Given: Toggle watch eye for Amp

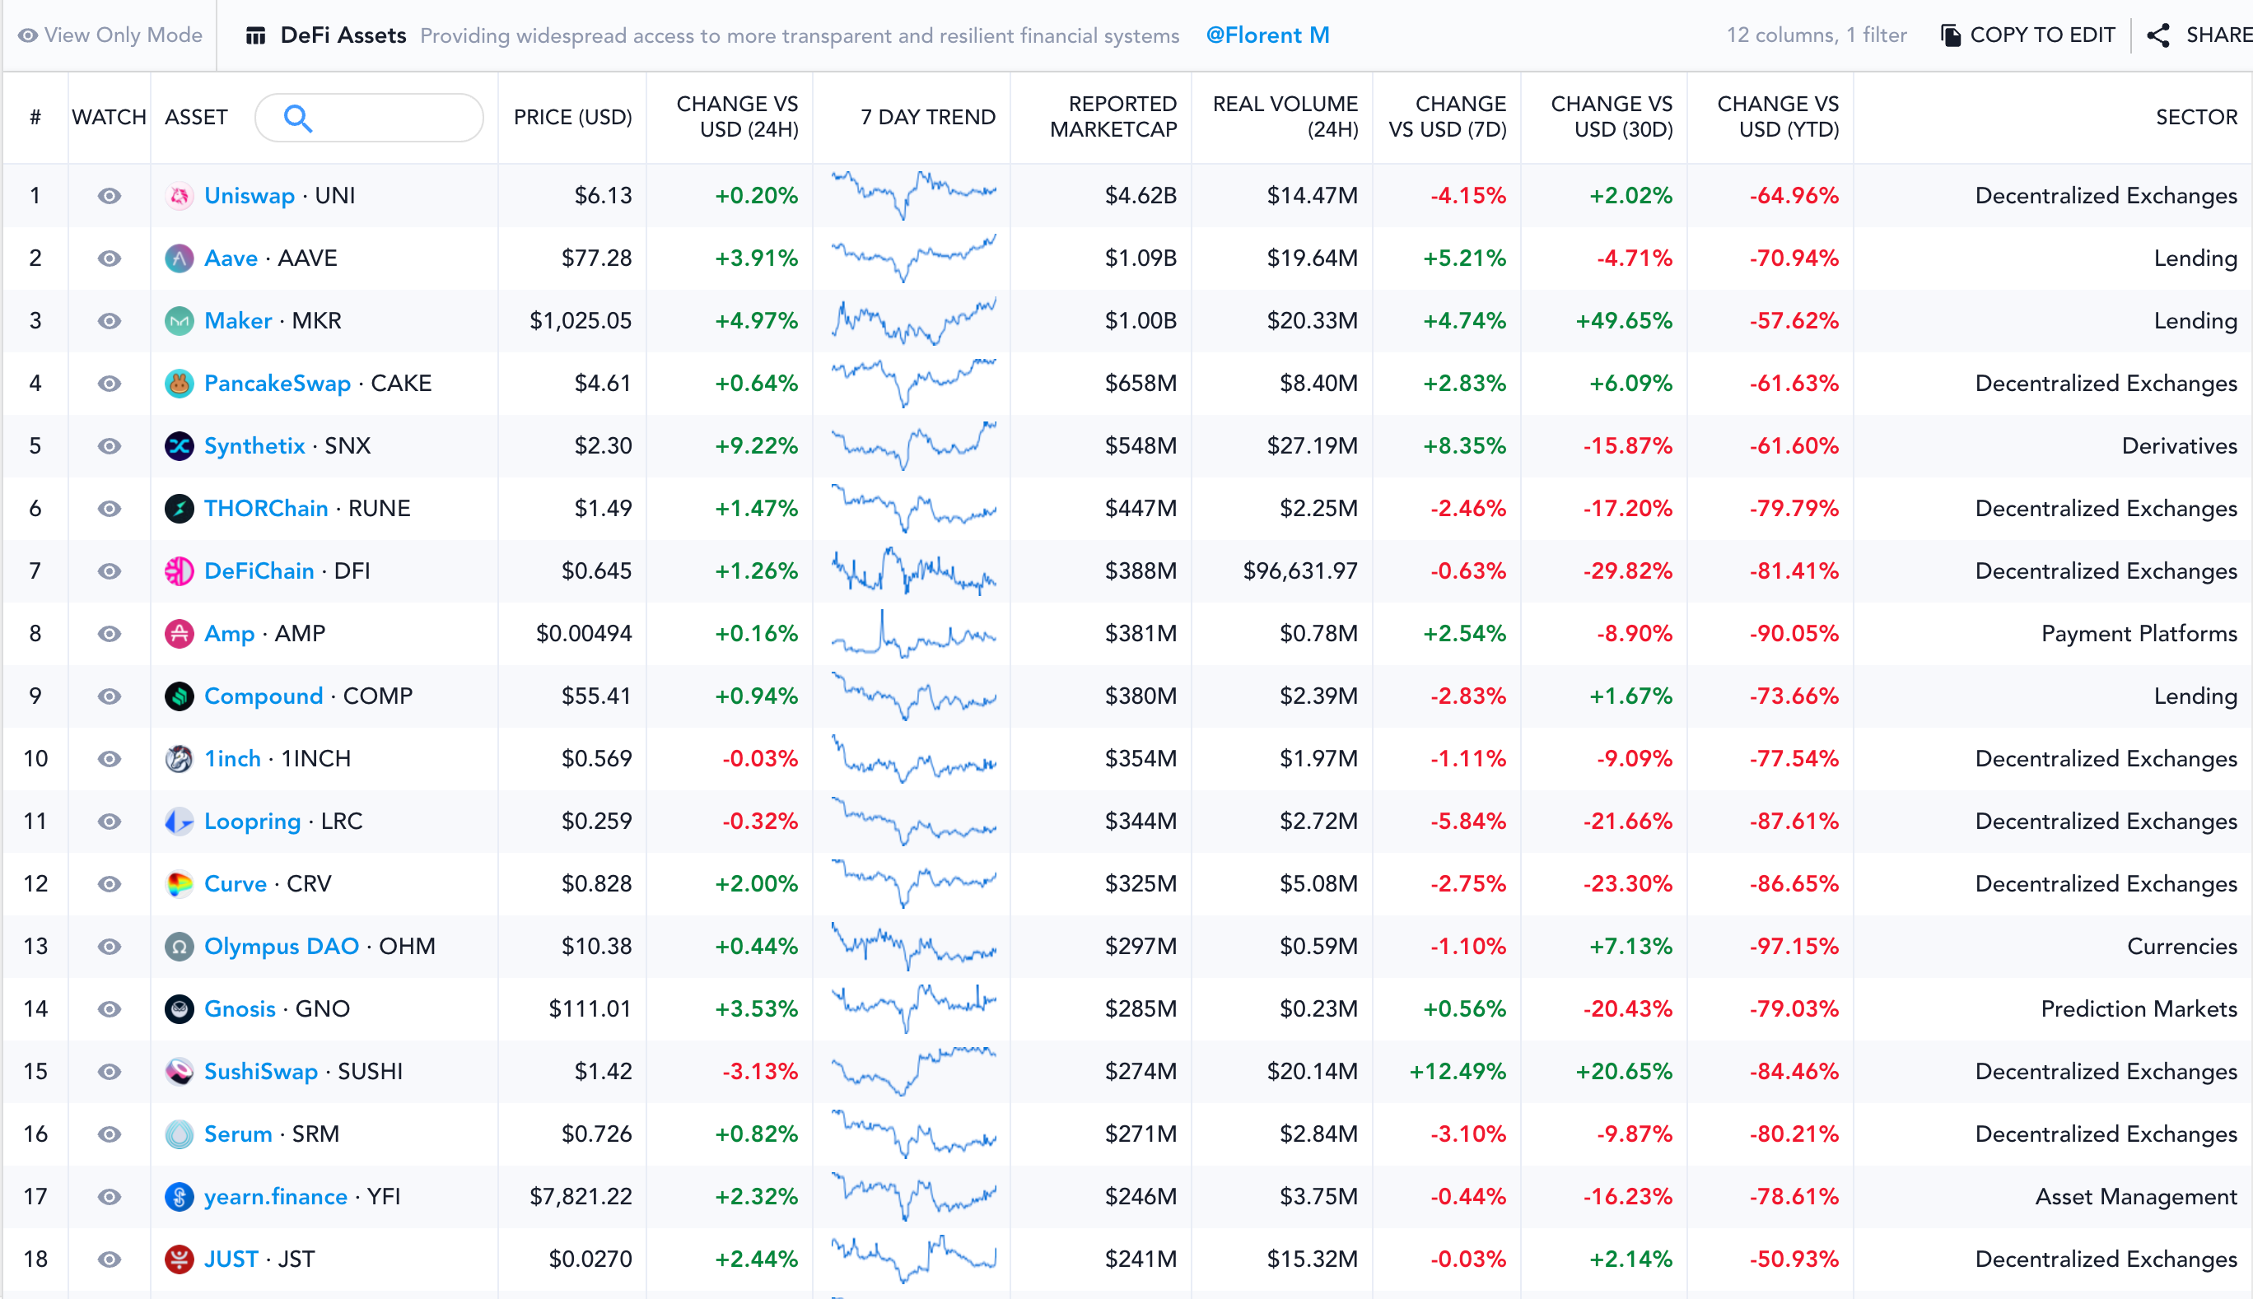Looking at the screenshot, I should click(110, 633).
